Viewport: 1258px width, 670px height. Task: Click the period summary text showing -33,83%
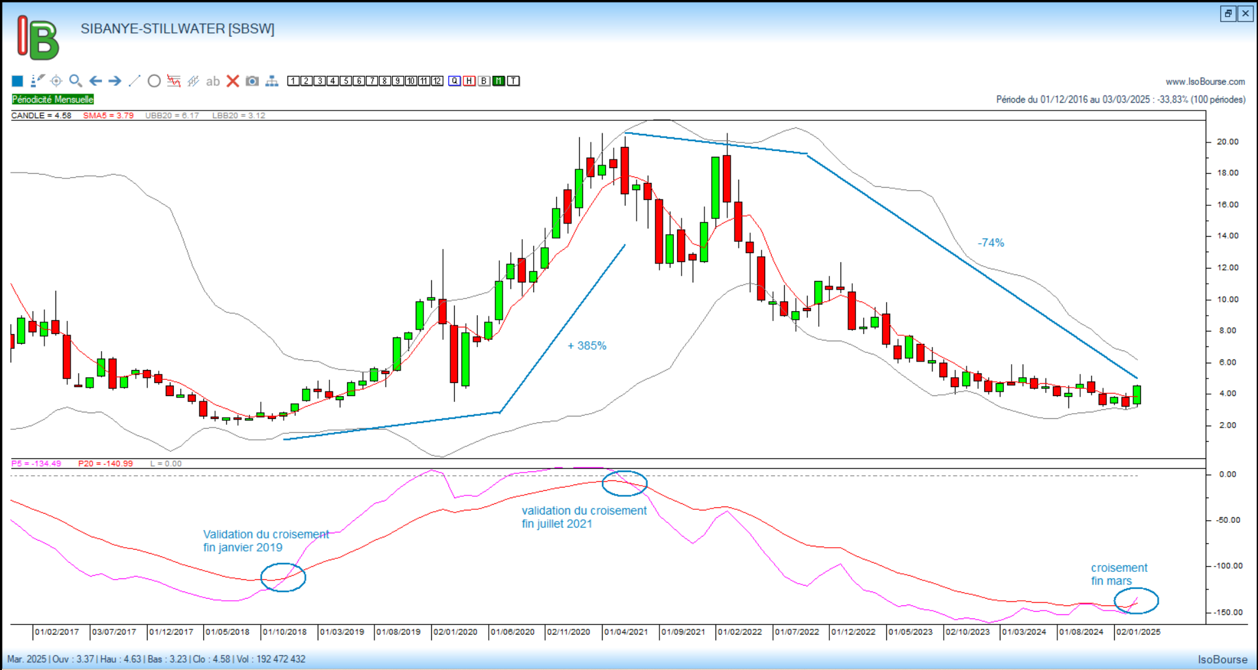pyautogui.click(x=1121, y=99)
